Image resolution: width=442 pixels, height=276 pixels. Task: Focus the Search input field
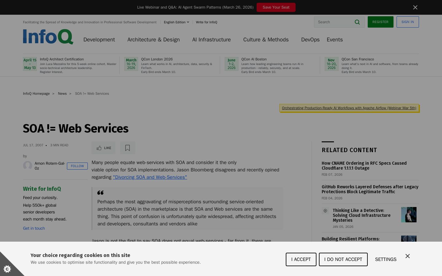334,22
